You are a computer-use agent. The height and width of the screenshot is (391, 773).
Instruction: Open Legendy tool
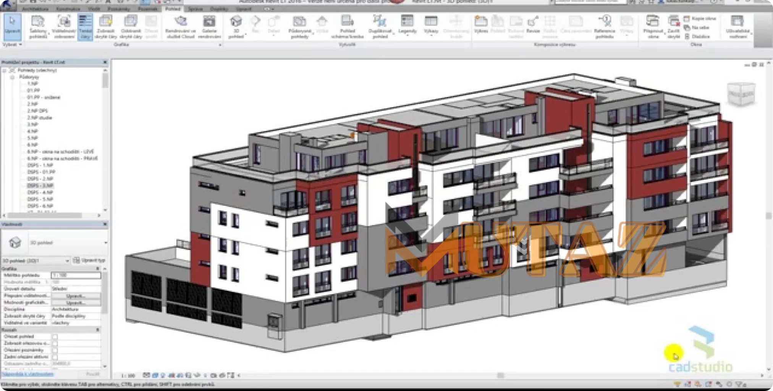click(407, 25)
